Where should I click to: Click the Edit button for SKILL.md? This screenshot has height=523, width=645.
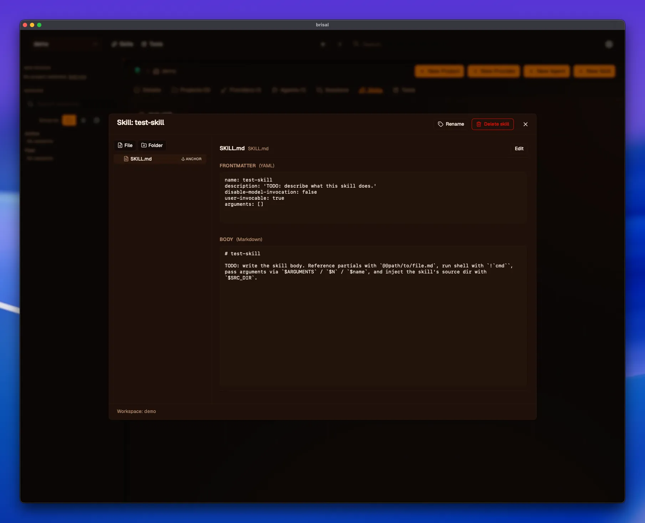pyautogui.click(x=519, y=148)
